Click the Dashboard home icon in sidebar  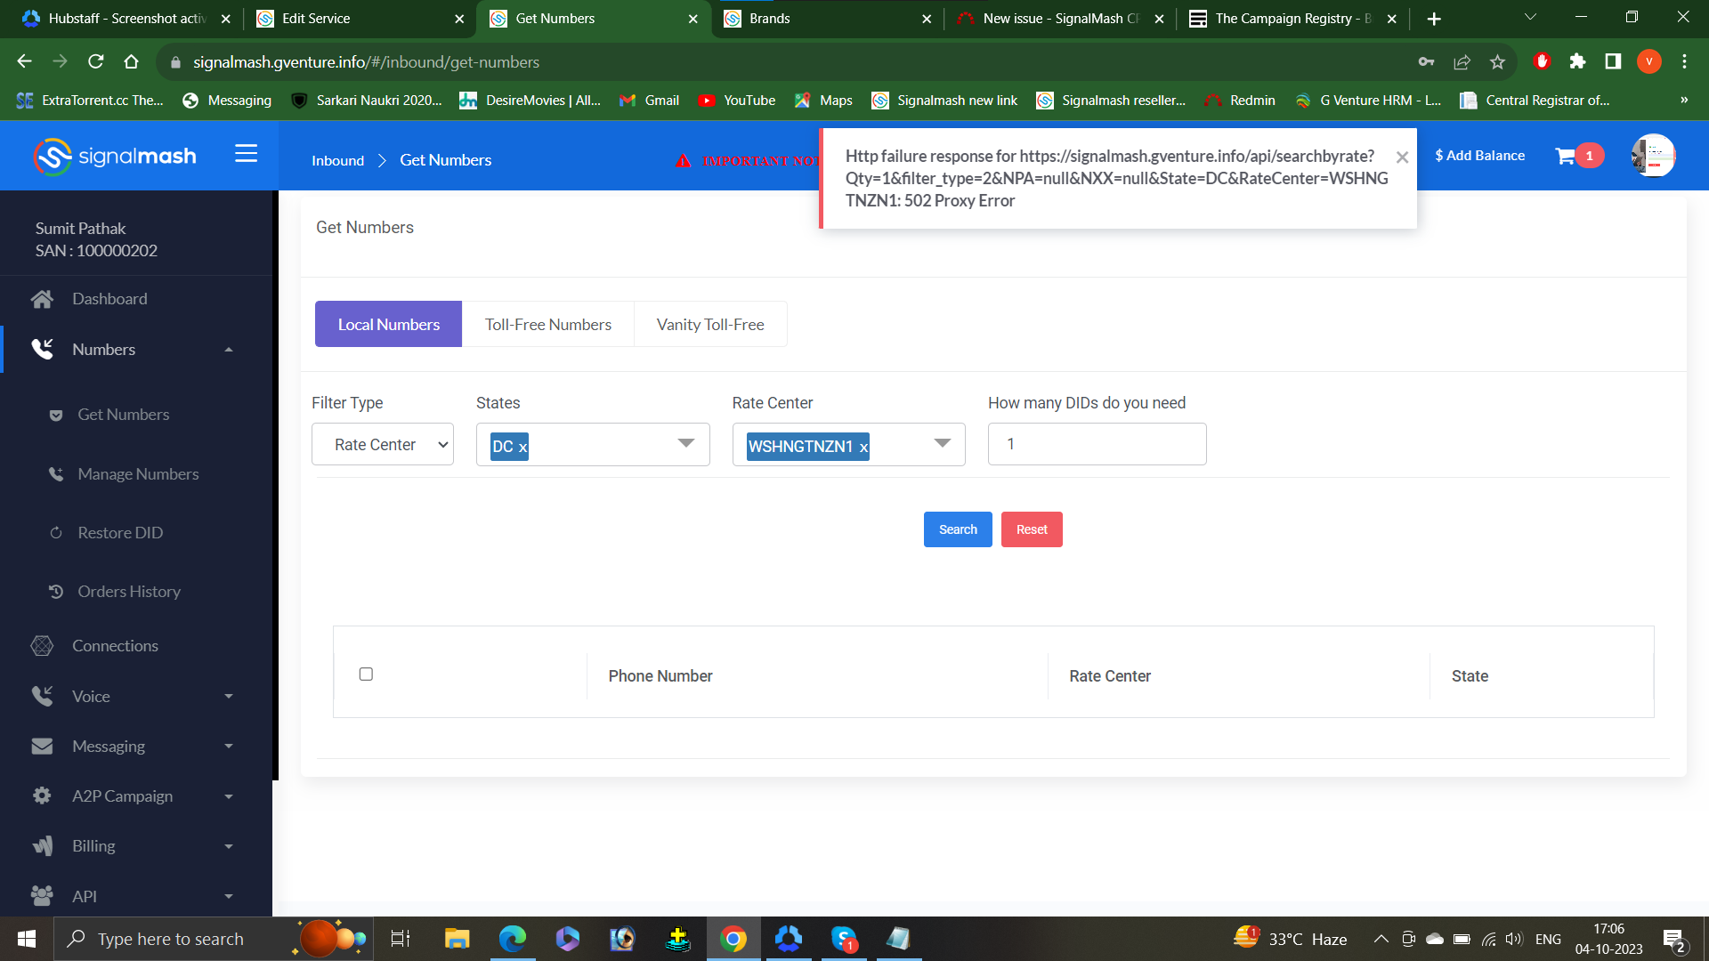point(42,299)
